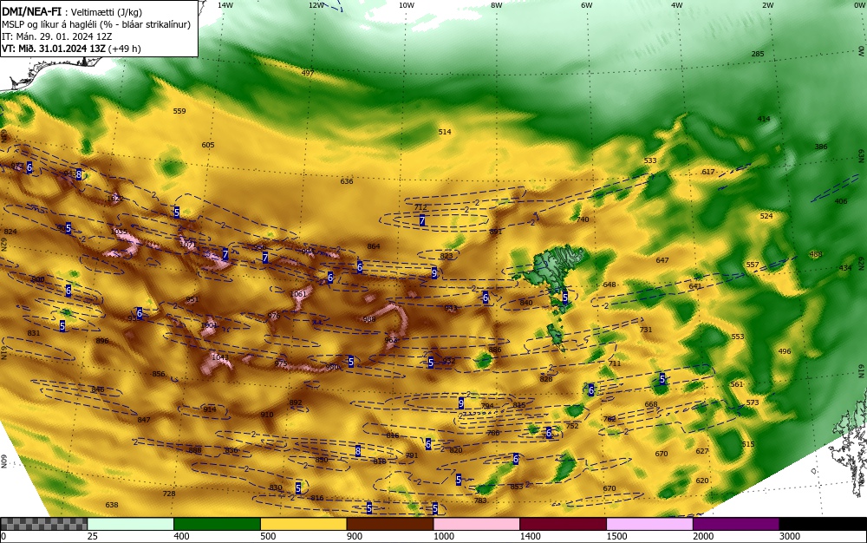Select the 496 value label
This screenshot has width=867, height=543.
(785, 351)
